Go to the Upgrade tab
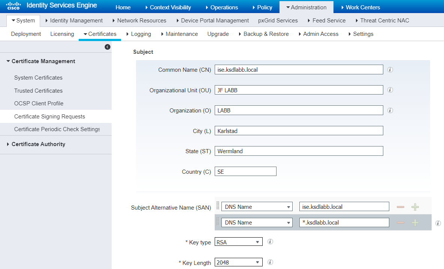 point(218,34)
